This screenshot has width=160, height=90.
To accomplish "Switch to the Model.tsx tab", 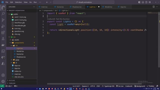I will pos(108,7).
